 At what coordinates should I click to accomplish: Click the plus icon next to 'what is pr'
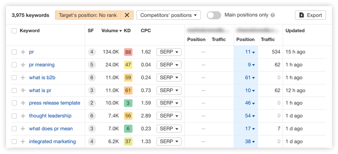pyautogui.click(x=23, y=90)
